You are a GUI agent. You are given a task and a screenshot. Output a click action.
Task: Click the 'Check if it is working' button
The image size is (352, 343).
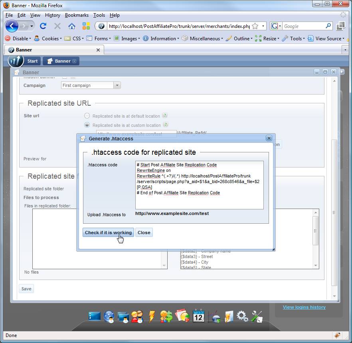108,233
